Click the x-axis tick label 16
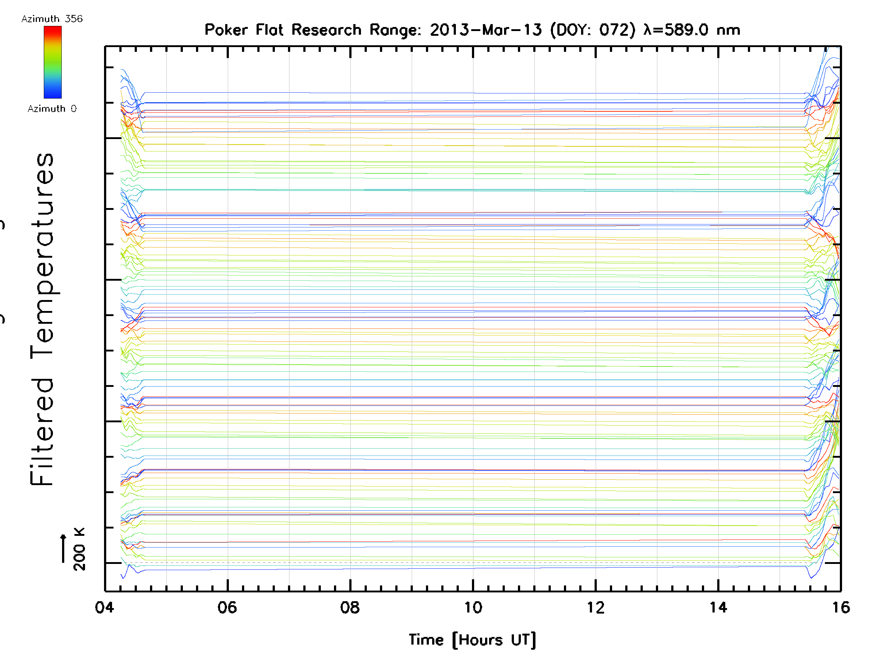The width and height of the screenshot is (876, 657). [x=841, y=607]
